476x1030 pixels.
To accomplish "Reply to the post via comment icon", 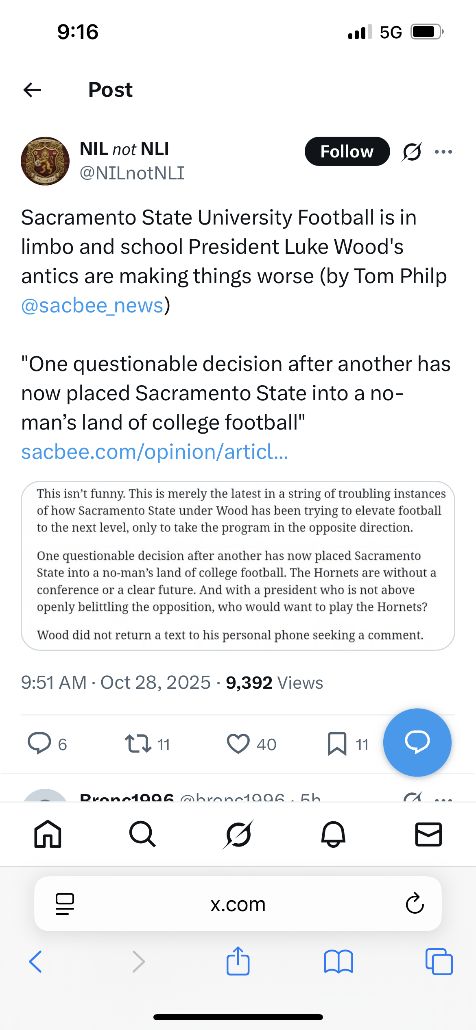I will click(39, 743).
